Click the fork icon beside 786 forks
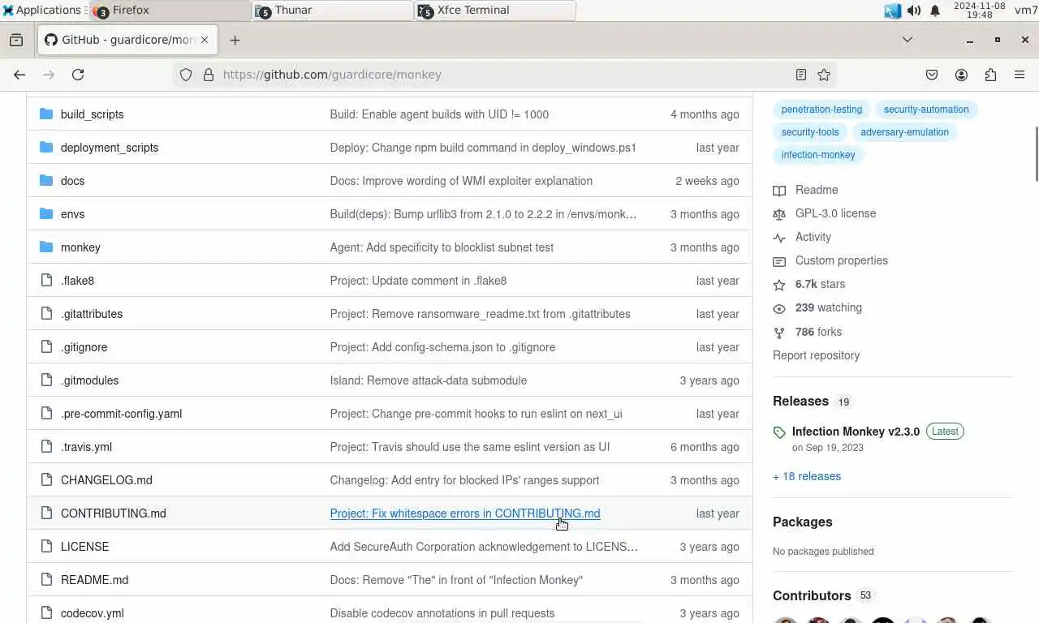 [x=779, y=333]
